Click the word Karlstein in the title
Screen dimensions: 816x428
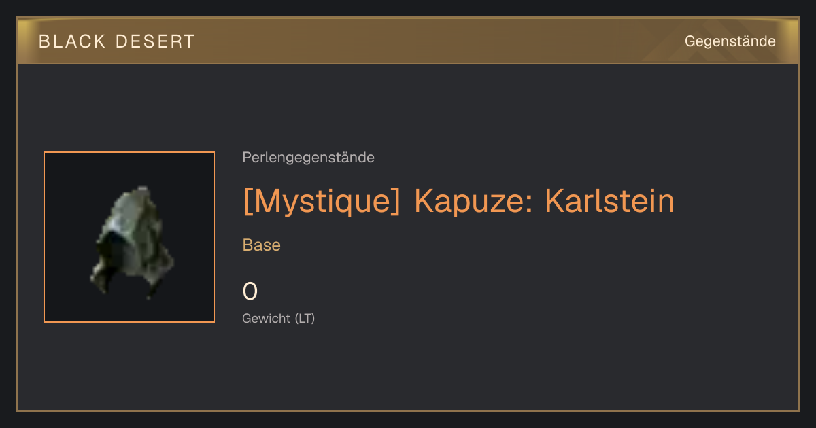pos(610,201)
